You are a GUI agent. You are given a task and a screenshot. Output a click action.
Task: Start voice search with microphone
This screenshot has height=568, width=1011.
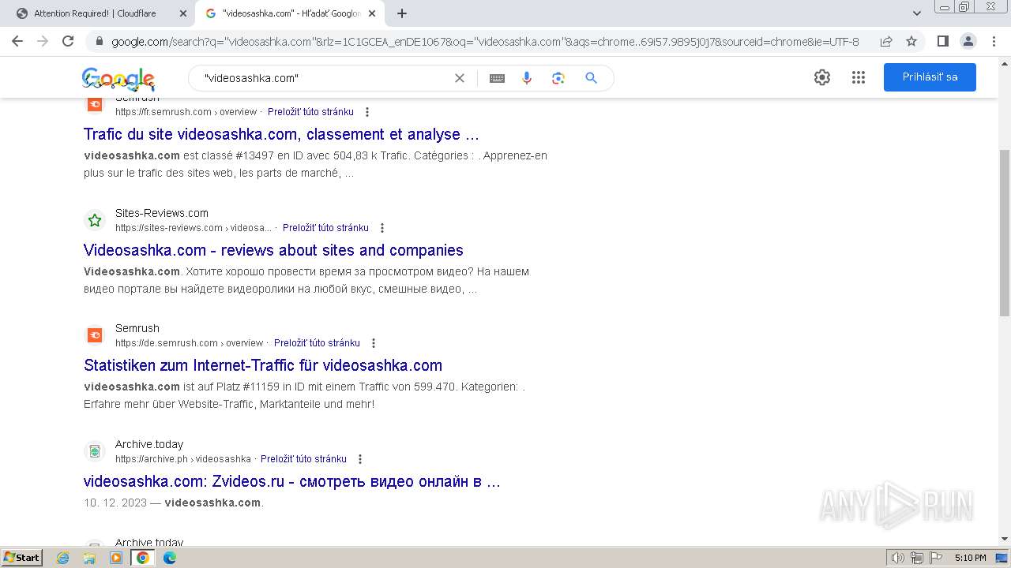(527, 78)
